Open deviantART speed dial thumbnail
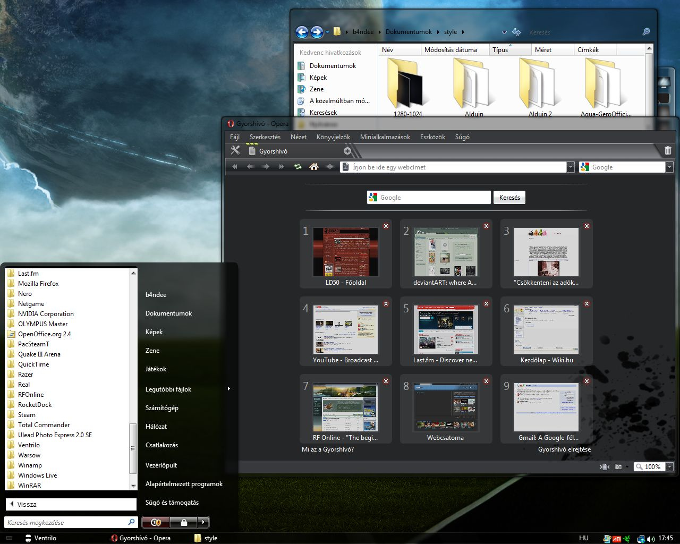 pyautogui.click(x=446, y=252)
